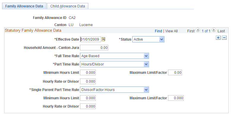Focus the Effective Date field
Image resolution: width=231 pixels, height=115 pixels.
pyautogui.click(x=90, y=39)
